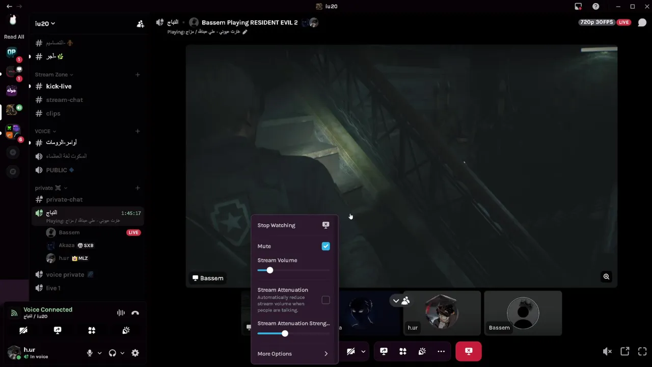Toggle microphone mute in user panel

(90, 353)
